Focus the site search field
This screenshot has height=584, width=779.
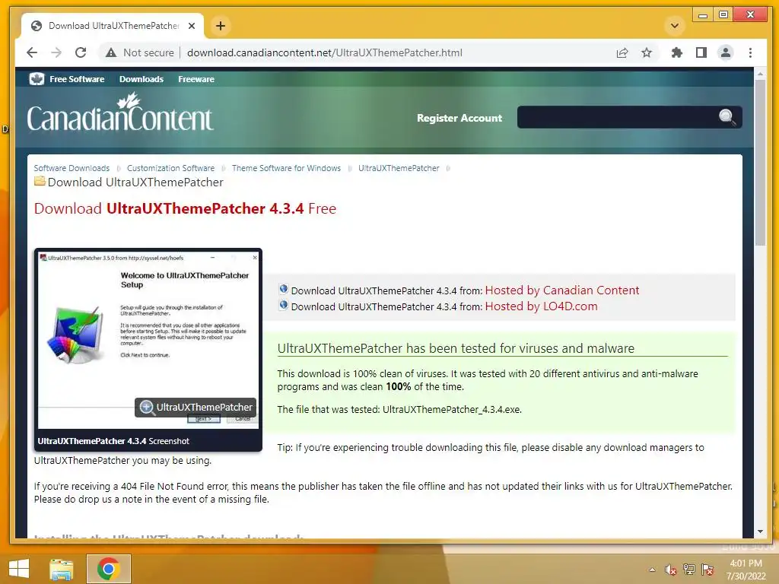pos(616,117)
